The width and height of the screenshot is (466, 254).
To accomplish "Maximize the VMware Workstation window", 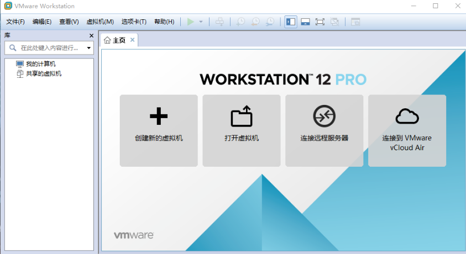I will click(x=436, y=6).
